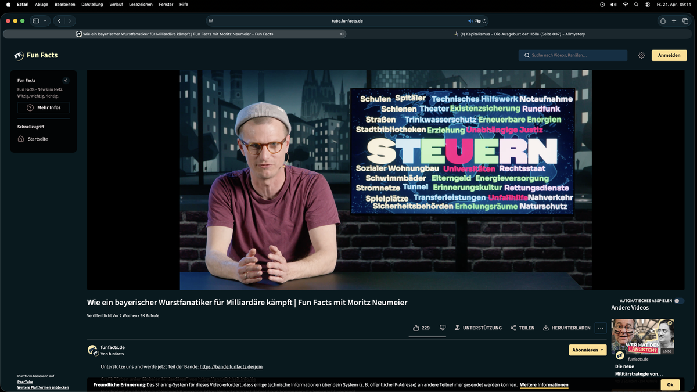The height and width of the screenshot is (392, 697).
Task: Expand Safari sidebar options chevron
Action: (45, 21)
